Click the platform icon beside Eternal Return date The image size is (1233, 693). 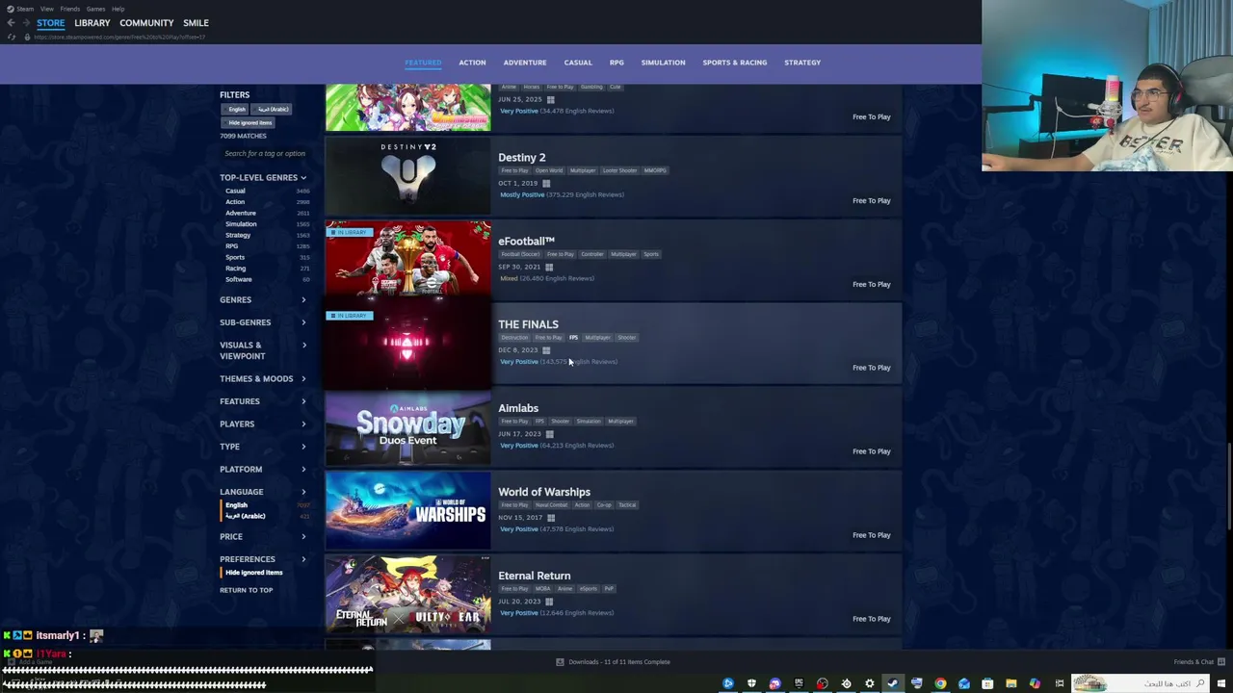(549, 602)
